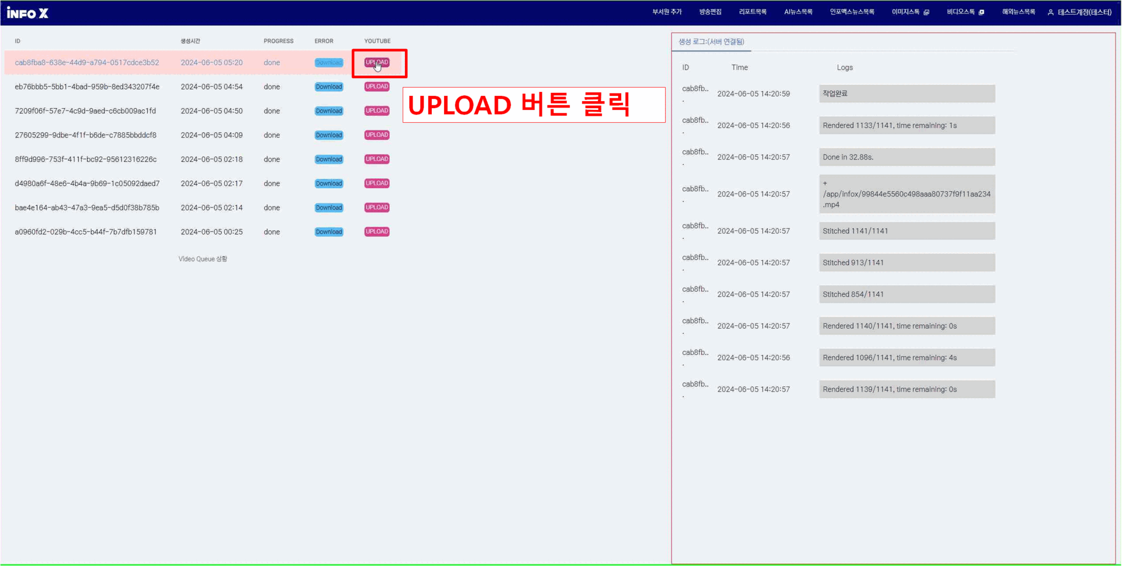
Task: Download video for row eb76bbb5
Action: click(329, 87)
